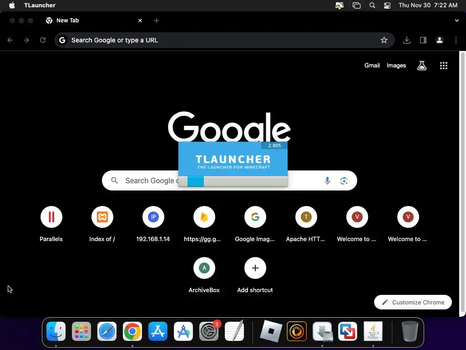Viewport: 466px width, 350px height.
Task: Open Chrome three-dot menu
Action: pos(456,40)
